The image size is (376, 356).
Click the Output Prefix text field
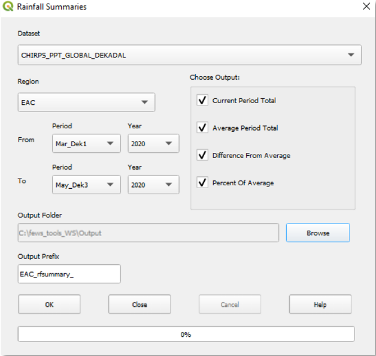click(69, 274)
